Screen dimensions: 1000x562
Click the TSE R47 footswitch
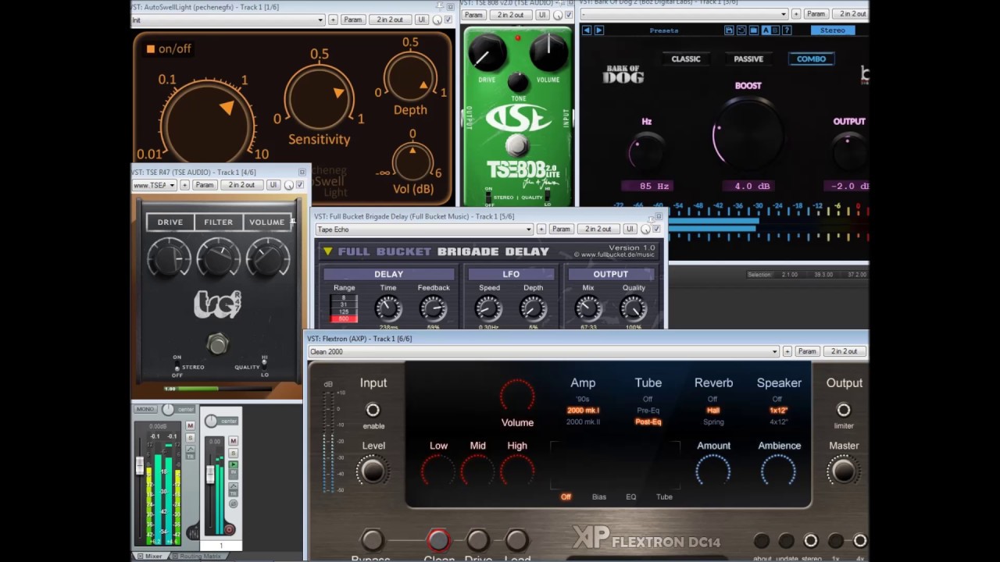tap(217, 343)
